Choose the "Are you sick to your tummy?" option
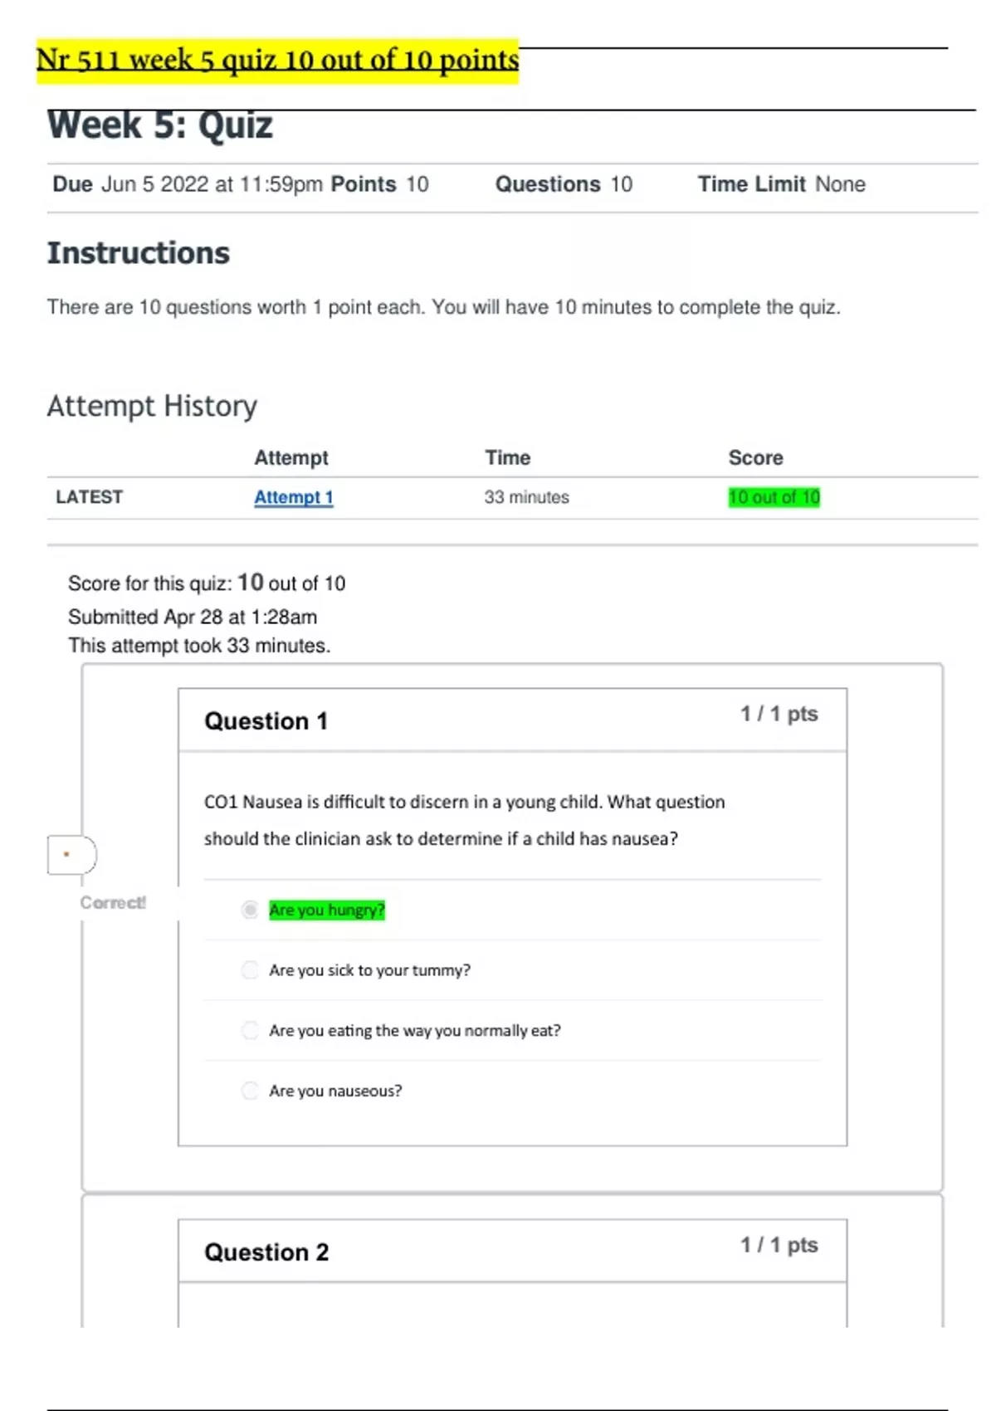This screenshot has height=1411, width=996. coord(250,970)
